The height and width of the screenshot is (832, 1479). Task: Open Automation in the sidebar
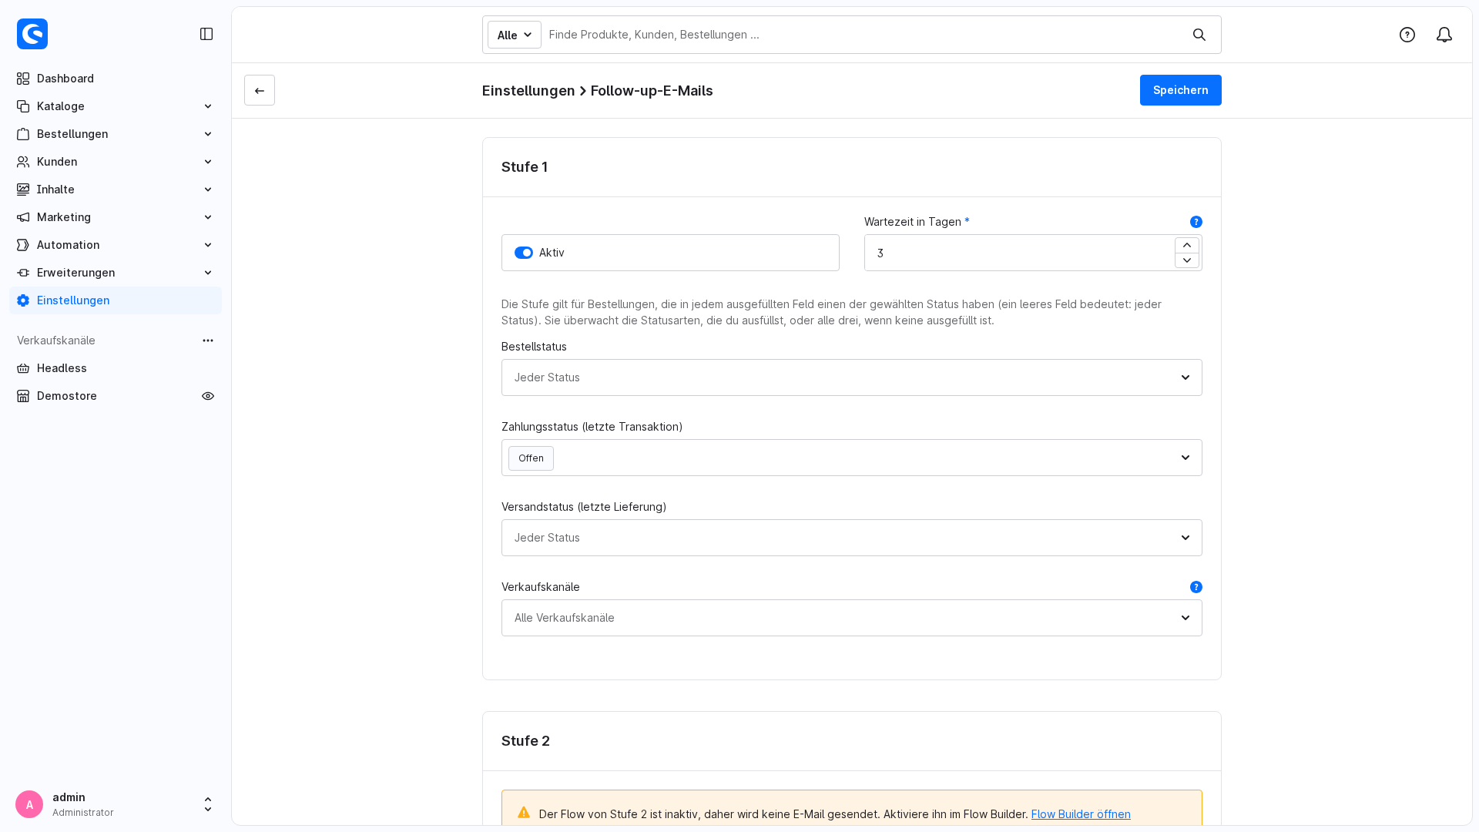pos(116,245)
